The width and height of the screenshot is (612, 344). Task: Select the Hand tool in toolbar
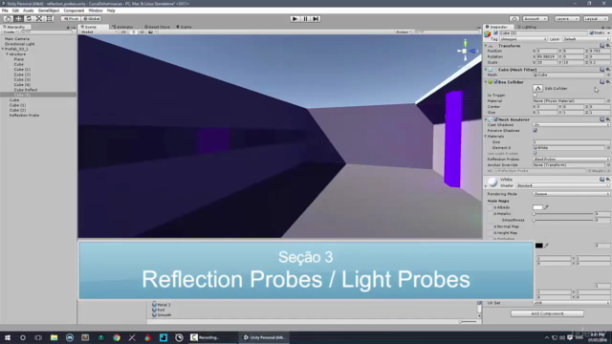click(x=8, y=19)
